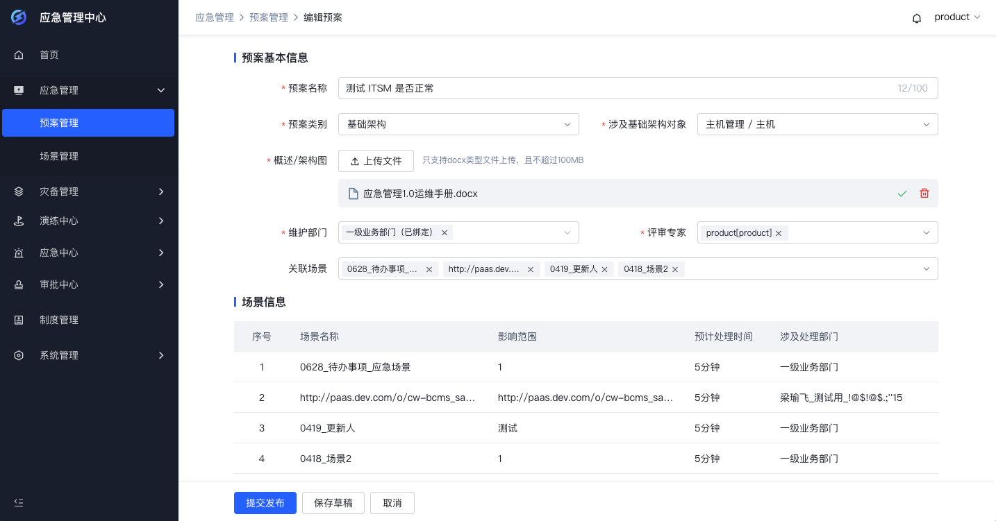Remove the 一级业务部门 maintenance department tag
The image size is (996, 521).
coord(444,232)
